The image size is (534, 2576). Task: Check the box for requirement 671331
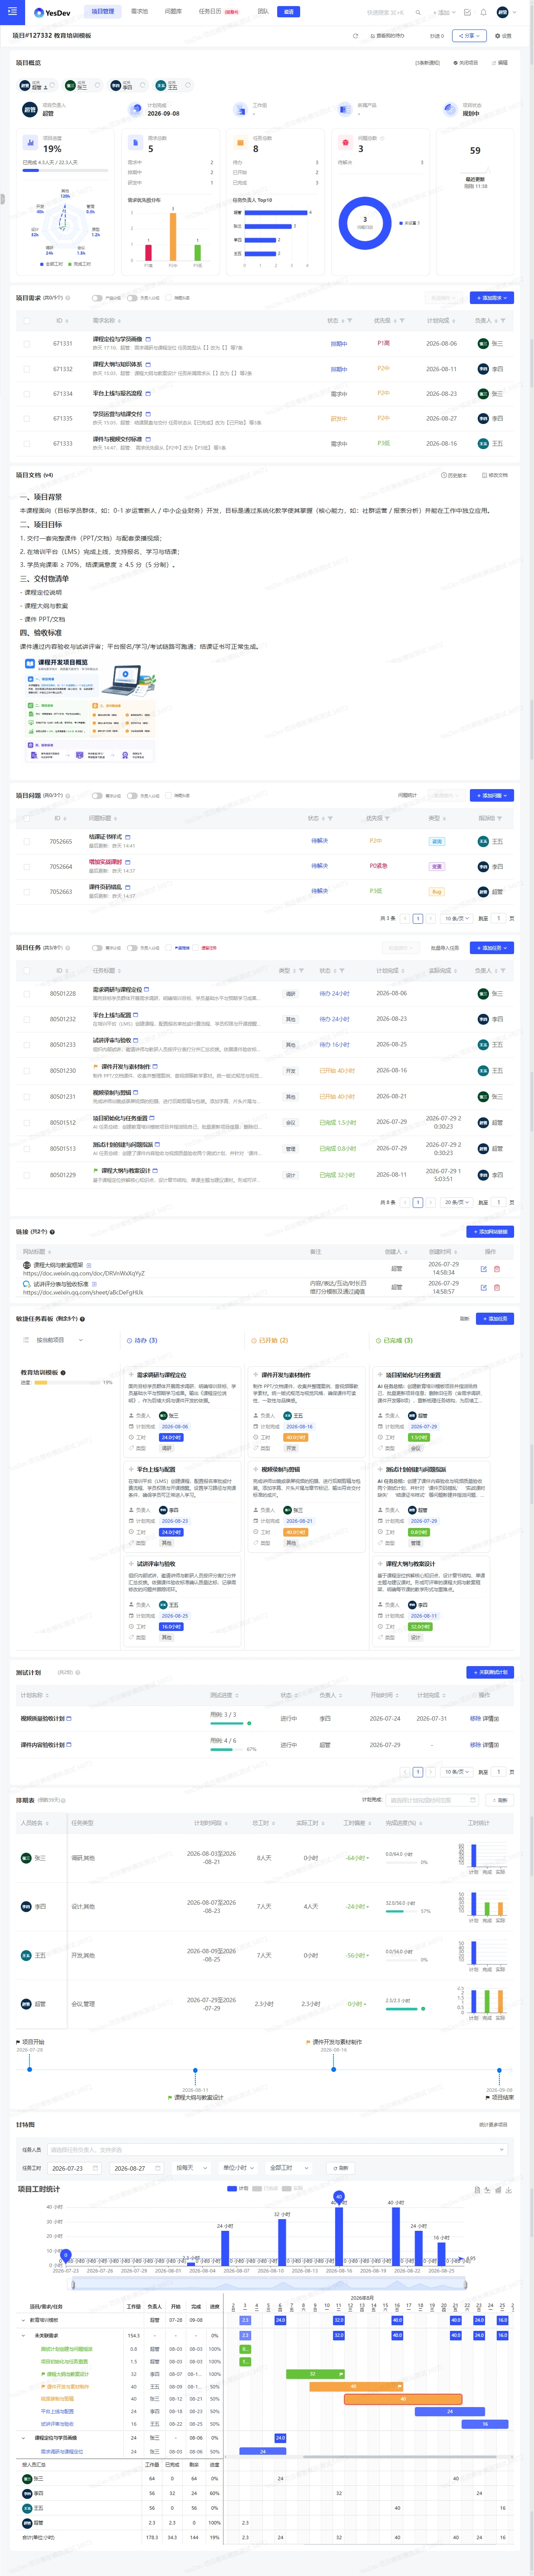coord(27,344)
